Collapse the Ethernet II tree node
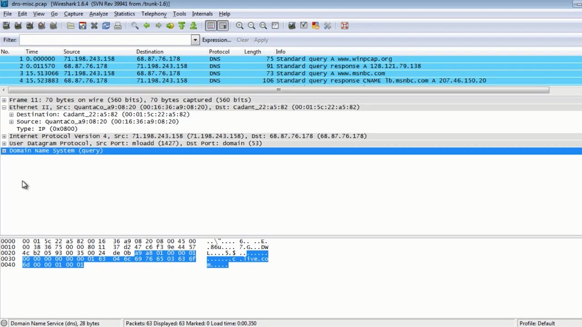The image size is (582, 327). click(4, 107)
